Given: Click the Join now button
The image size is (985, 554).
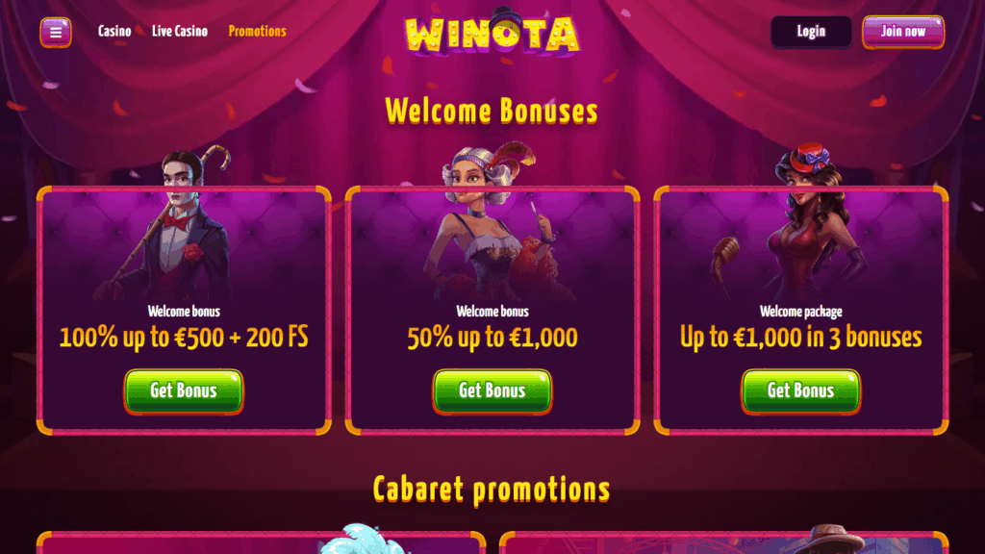Looking at the screenshot, I should [x=903, y=32].
